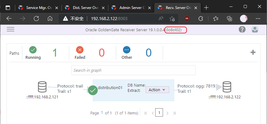The image size is (267, 124).
Task: Switch to Dist. Server Overview tab
Action: click(x=85, y=8)
